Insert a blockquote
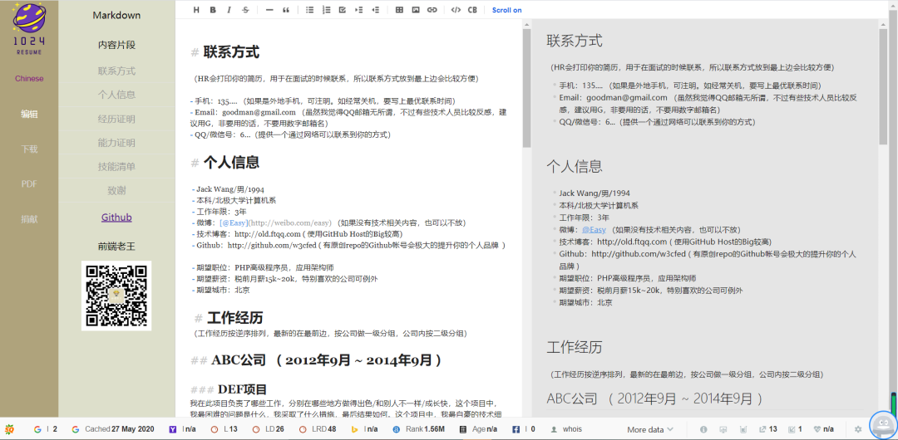Image resolution: width=898 pixels, height=440 pixels. coord(286,10)
